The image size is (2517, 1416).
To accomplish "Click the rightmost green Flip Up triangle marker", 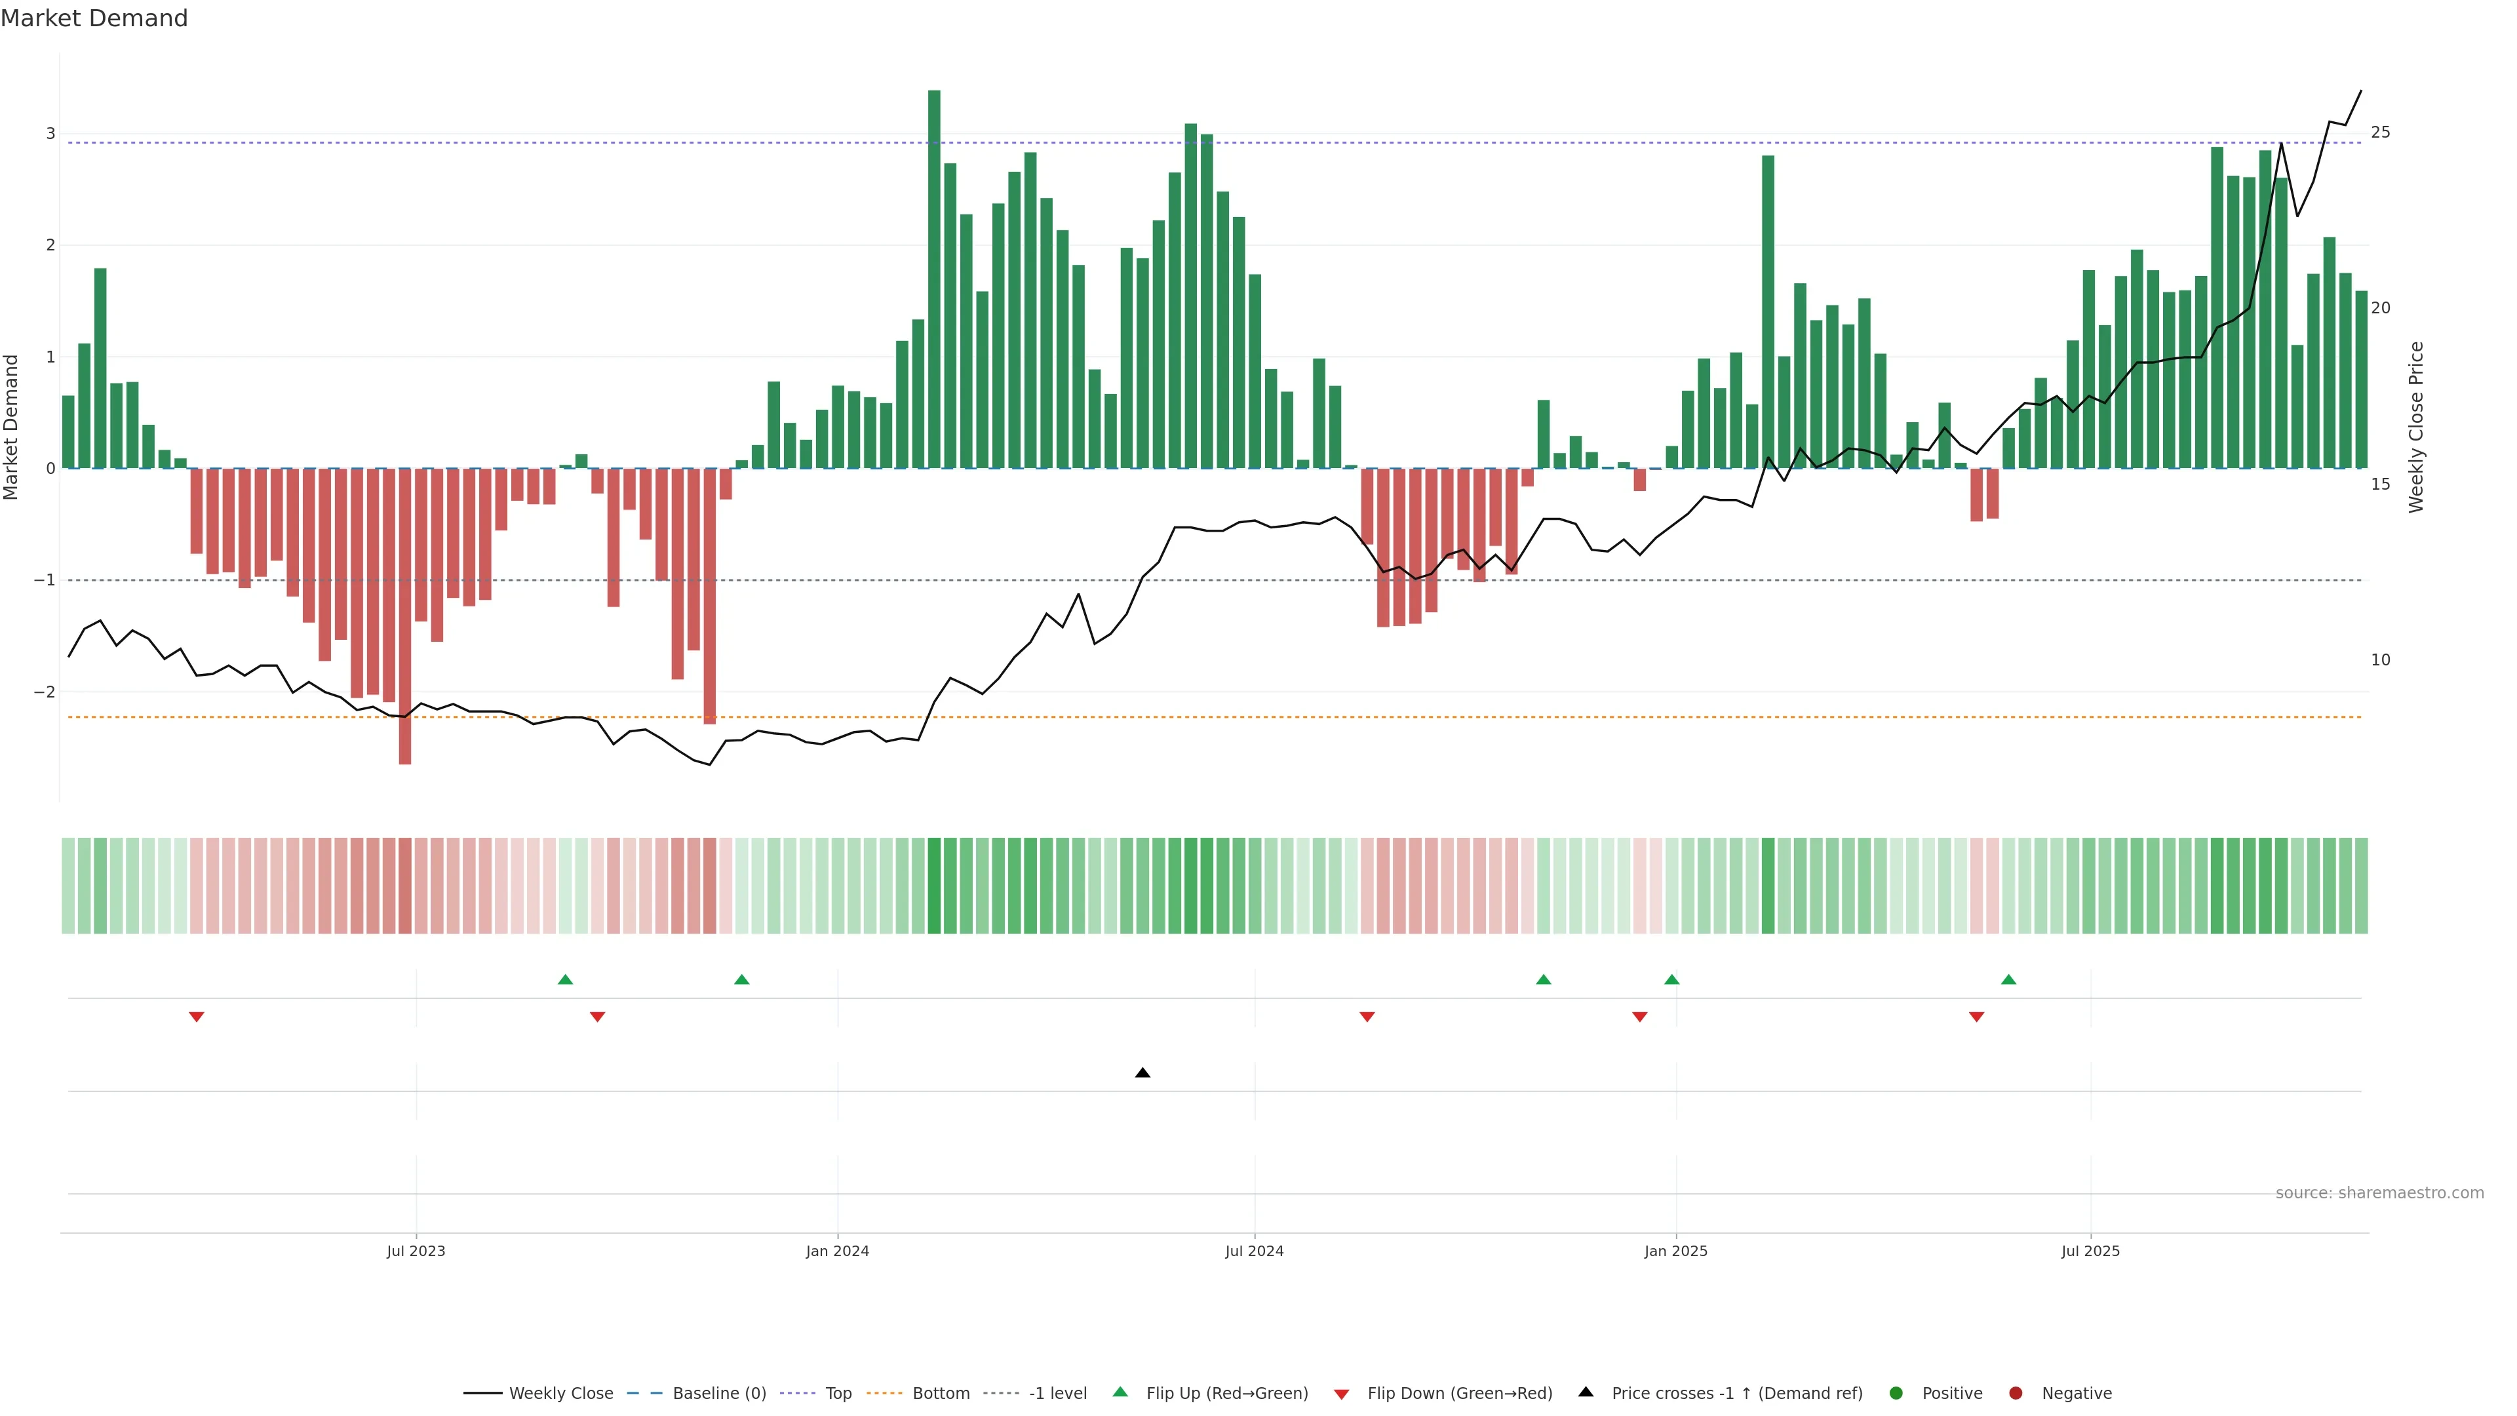I will coord(2008,979).
